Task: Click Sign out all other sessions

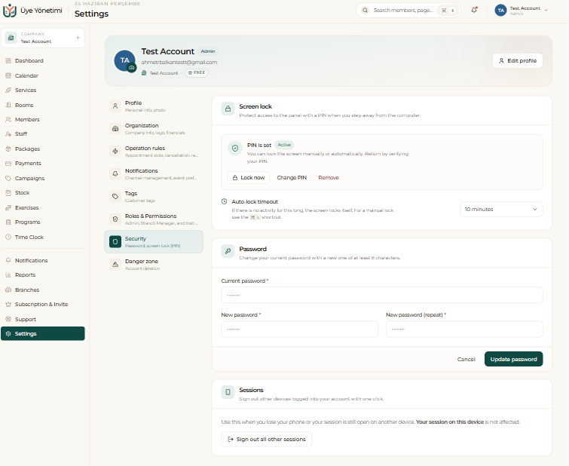Action: click(266, 439)
